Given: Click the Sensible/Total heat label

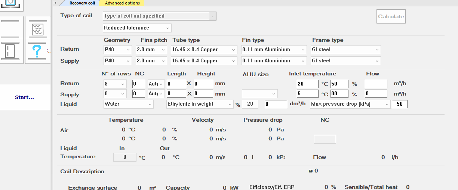Looking at the screenshot, I should 371,187.
